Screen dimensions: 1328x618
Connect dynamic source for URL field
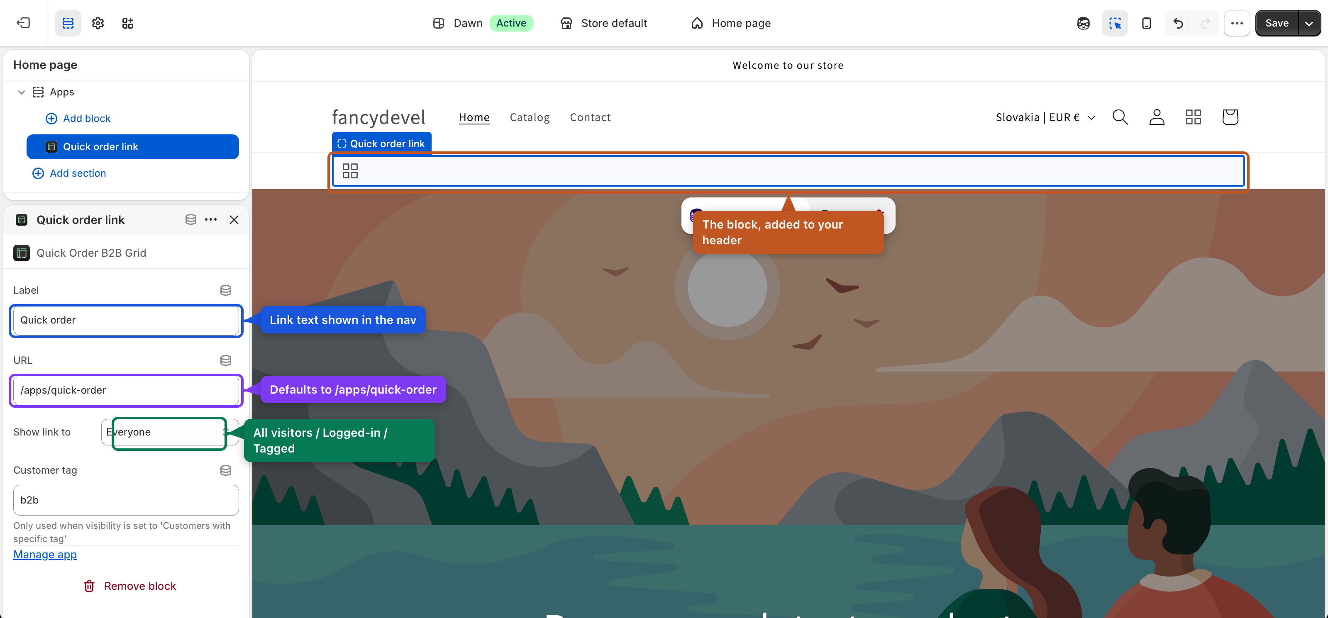225,360
